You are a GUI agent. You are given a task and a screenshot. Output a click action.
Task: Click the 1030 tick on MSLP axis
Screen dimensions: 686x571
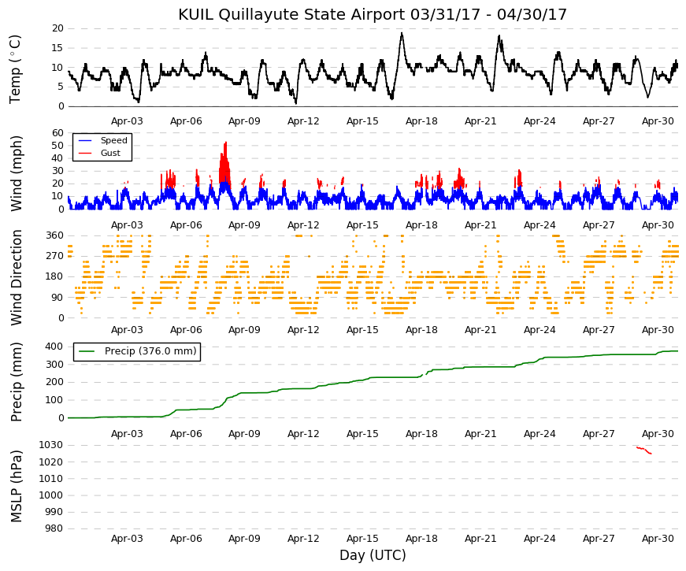click(50, 445)
